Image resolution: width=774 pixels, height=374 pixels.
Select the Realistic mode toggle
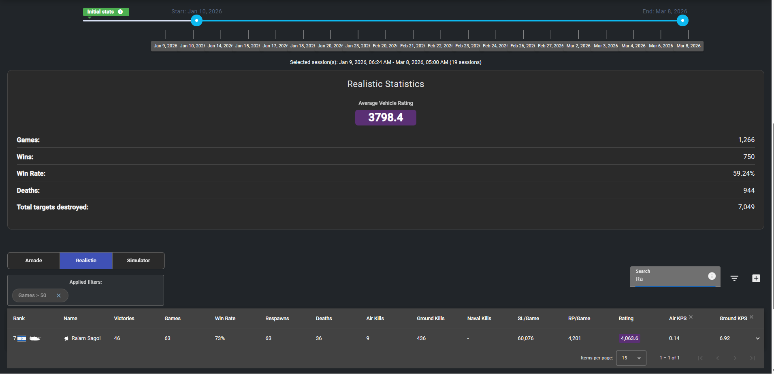pos(86,261)
